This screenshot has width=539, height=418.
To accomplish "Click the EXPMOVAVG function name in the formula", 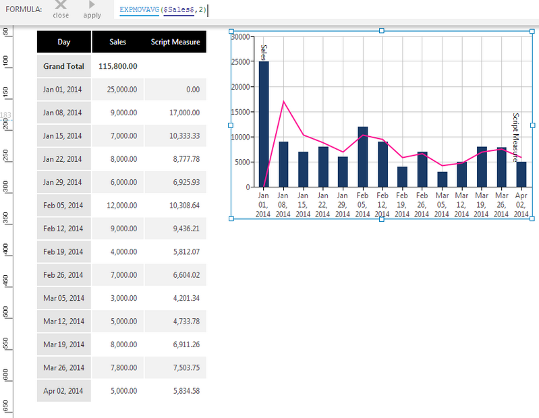I will (139, 9).
